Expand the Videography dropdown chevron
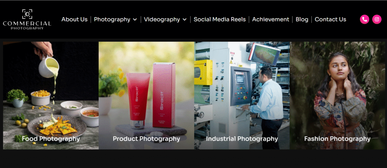The width and height of the screenshot is (387, 168). tap(184, 20)
